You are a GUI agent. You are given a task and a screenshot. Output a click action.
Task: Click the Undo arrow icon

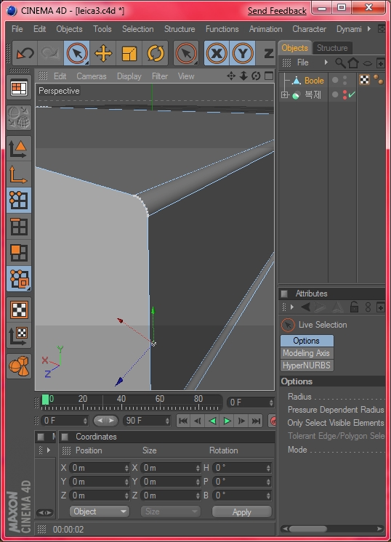pos(25,53)
